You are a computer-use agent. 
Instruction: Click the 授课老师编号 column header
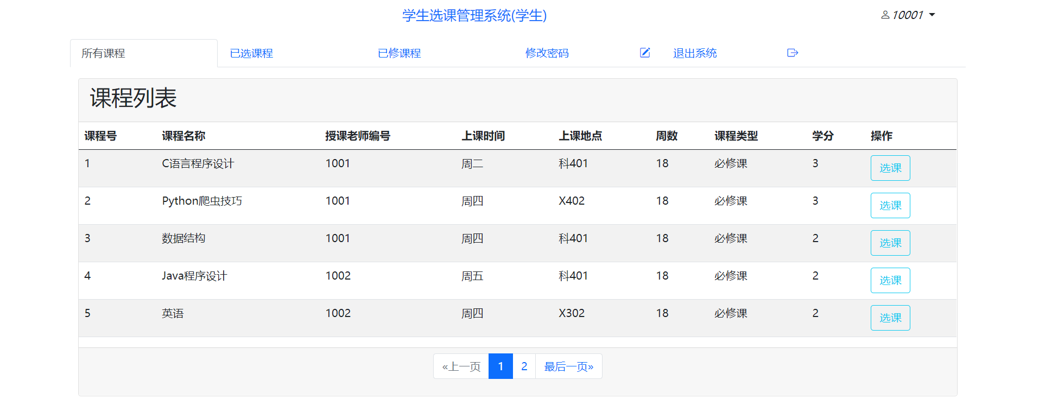pyautogui.click(x=358, y=136)
